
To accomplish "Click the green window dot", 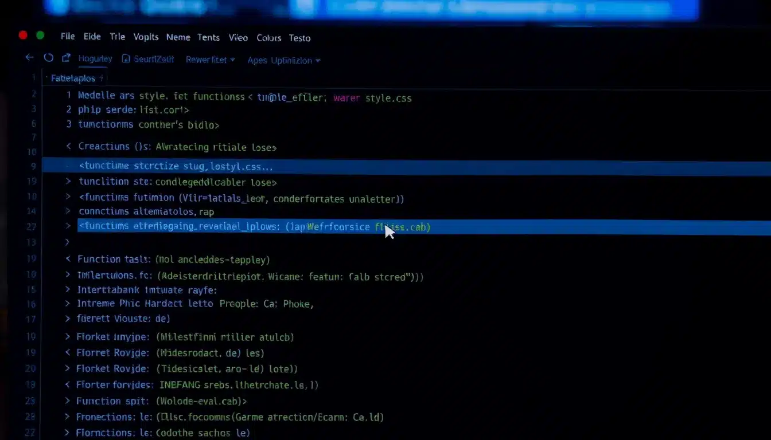I will (40, 36).
